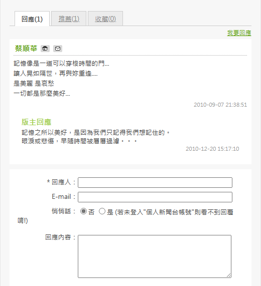Grab the textarea resize handle corner
Image resolution: width=261 pixels, height=286 pixels.
click(229, 275)
